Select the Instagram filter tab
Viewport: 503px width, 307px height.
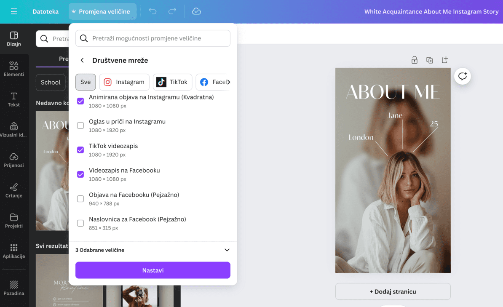(124, 82)
